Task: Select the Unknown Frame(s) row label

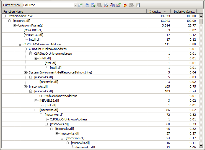Action: click(x=31, y=25)
